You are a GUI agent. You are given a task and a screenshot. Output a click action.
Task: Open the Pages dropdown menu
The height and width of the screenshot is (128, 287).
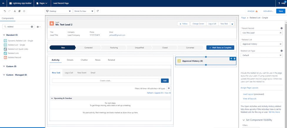pyautogui.click(x=42, y=3)
